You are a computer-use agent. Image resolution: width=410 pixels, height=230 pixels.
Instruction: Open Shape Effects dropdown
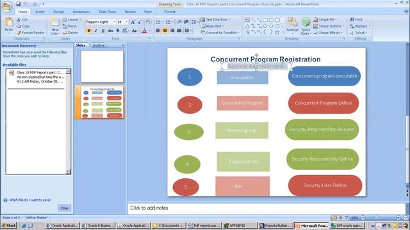coord(328,33)
